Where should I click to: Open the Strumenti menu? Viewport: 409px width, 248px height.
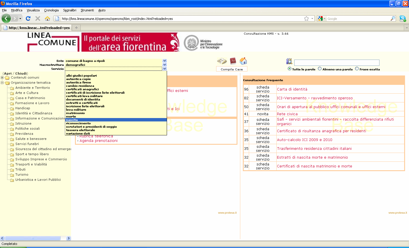[87, 10]
